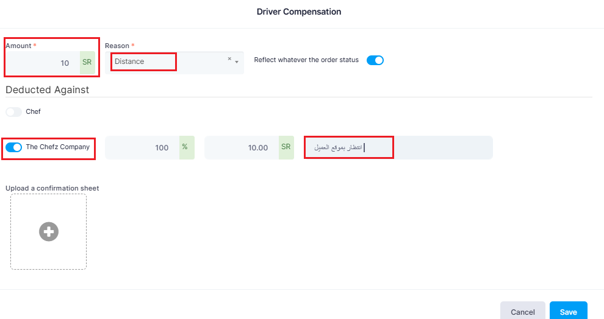Click the Chef label text
604x319 pixels.
pyautogui.click(x=33, y=111)
